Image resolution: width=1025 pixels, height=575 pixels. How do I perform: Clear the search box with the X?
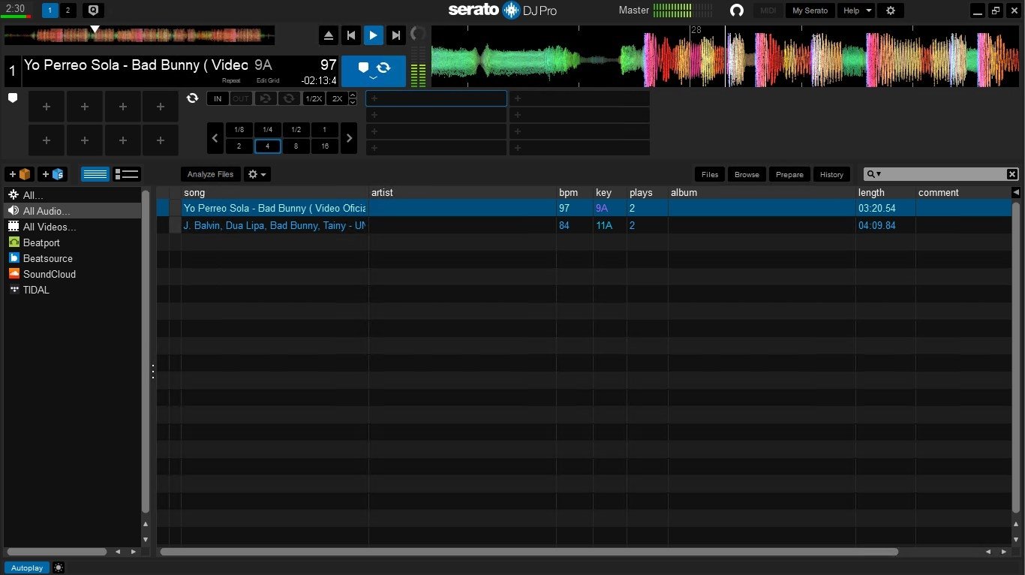(x=1012, y=174)
